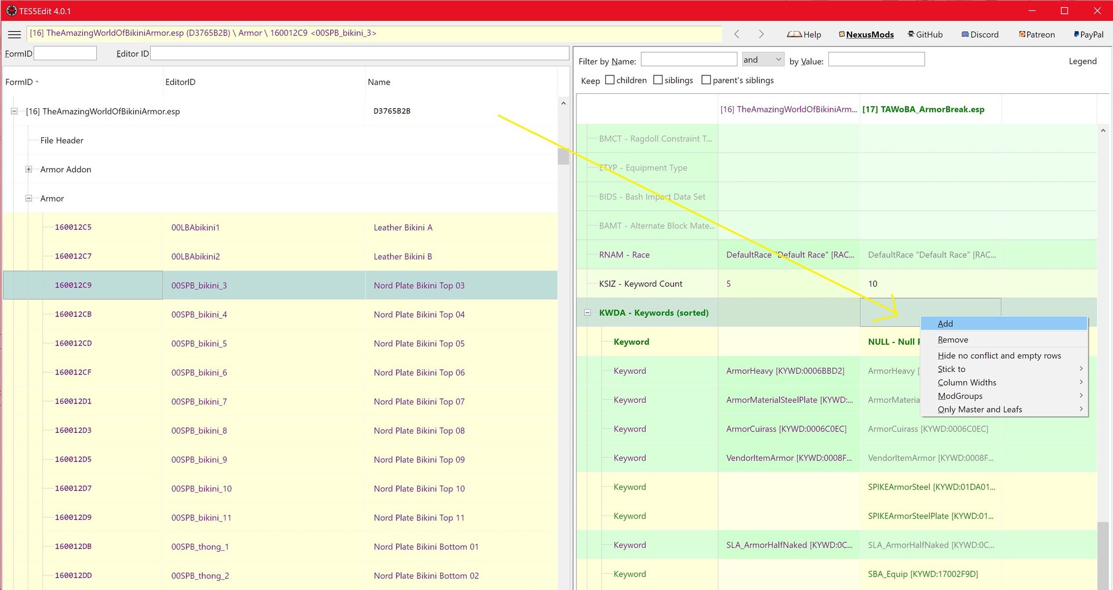Viewport: 1113px width, 590px height.
Task: Expand the Armor Addon group
Action: tap(28, 169)
